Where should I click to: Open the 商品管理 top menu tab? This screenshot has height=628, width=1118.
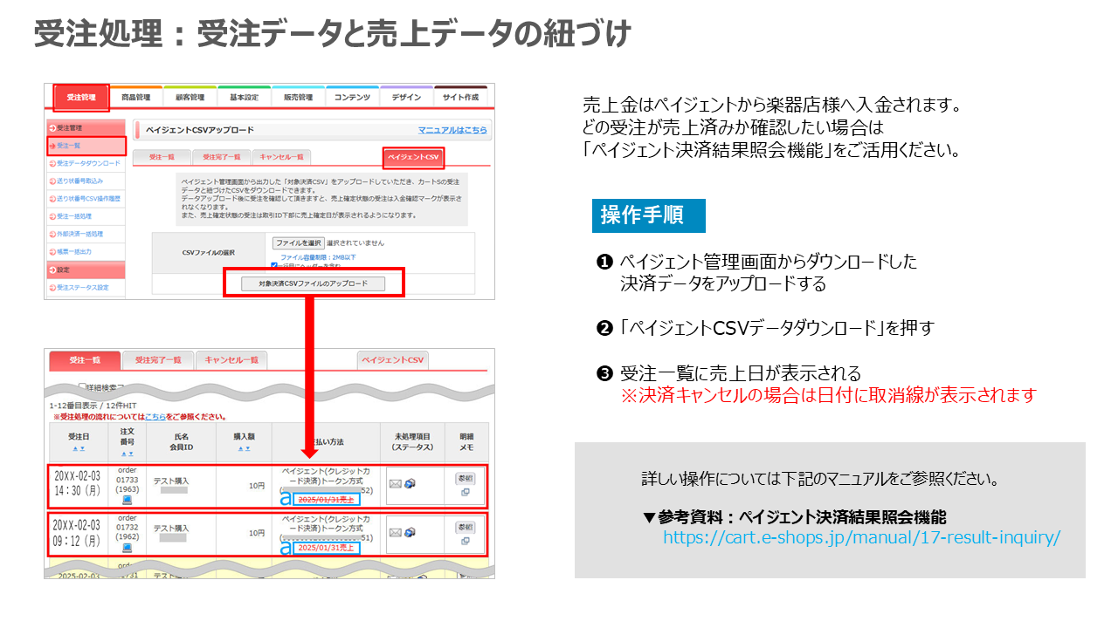point(135,98)
